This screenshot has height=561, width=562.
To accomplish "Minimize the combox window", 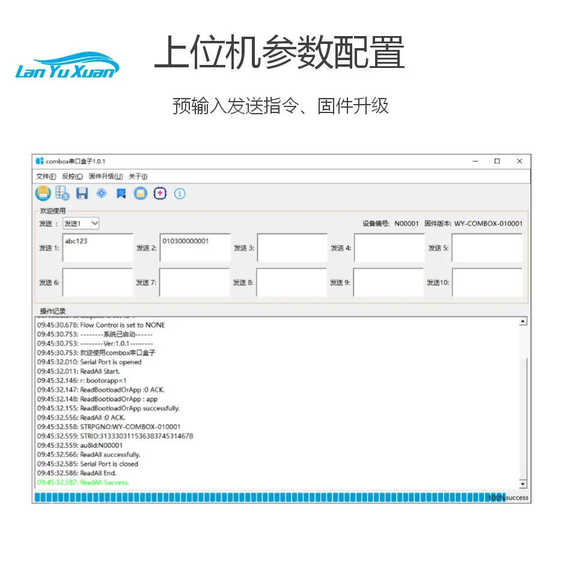I will pyautogui.click(x=475, y=161).
